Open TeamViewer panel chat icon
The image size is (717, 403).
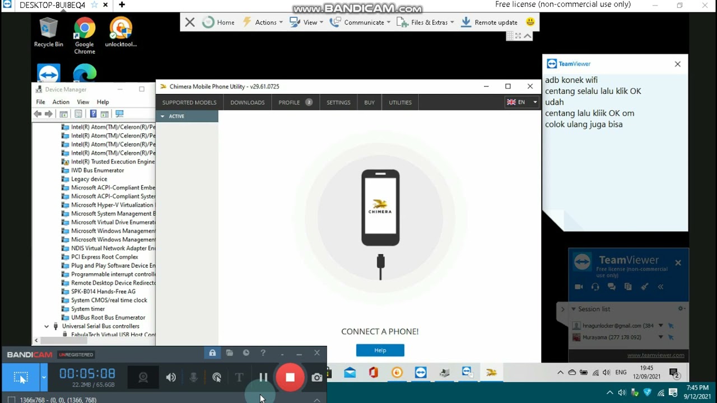[x=612, y=287]
